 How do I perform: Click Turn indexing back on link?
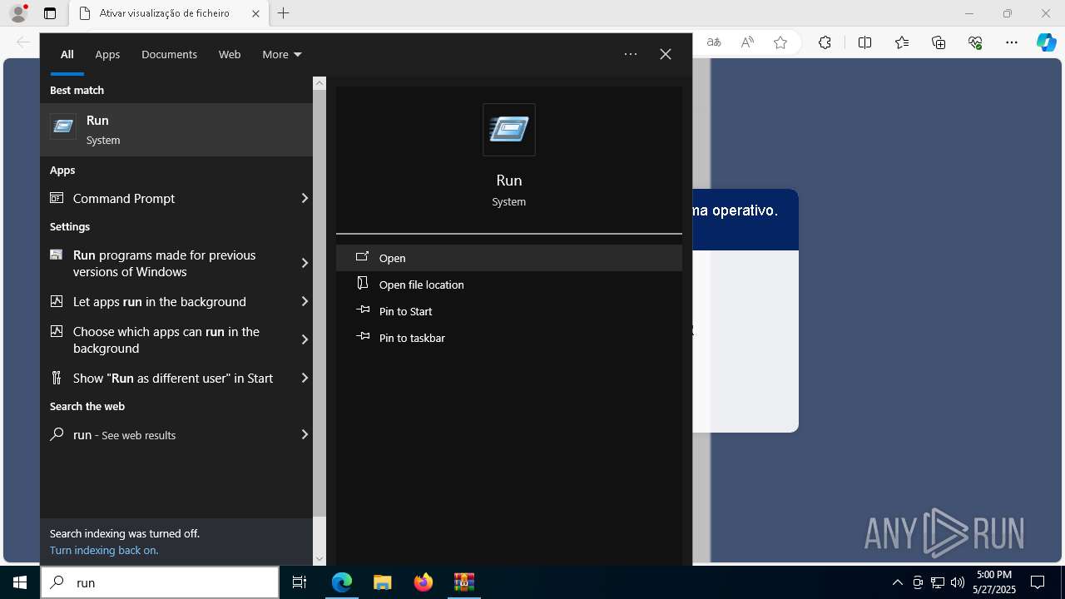[104, 550]
